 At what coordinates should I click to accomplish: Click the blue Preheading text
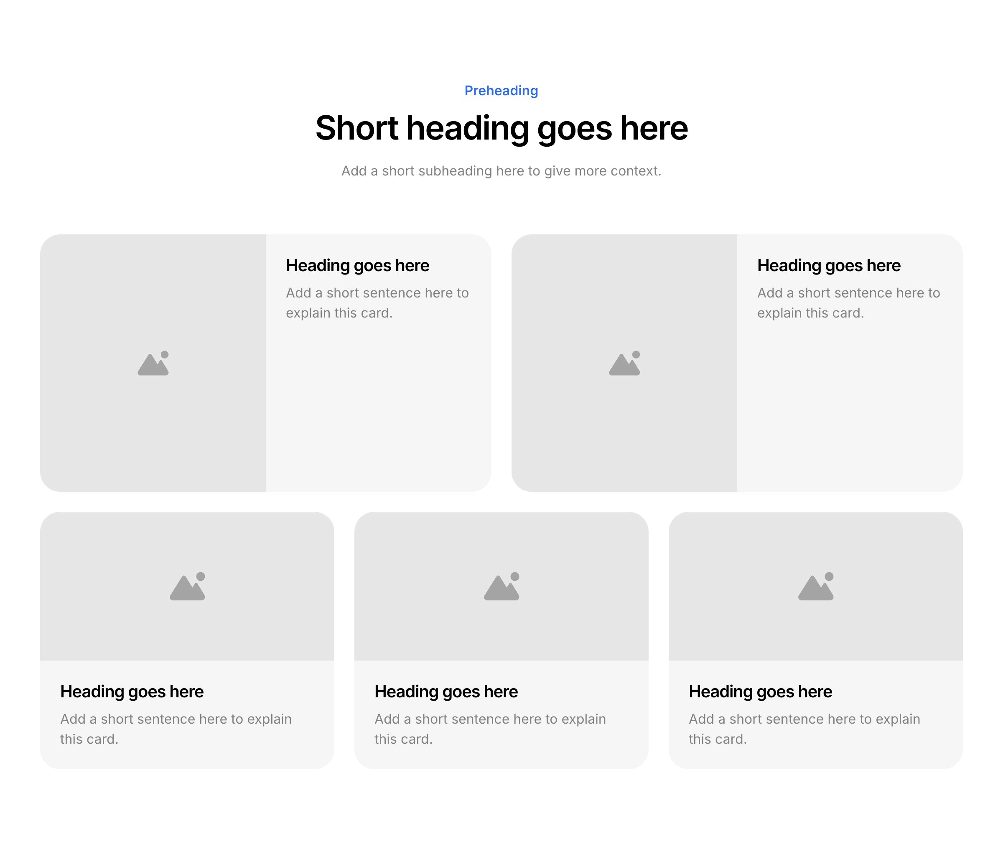coord(501,91)
